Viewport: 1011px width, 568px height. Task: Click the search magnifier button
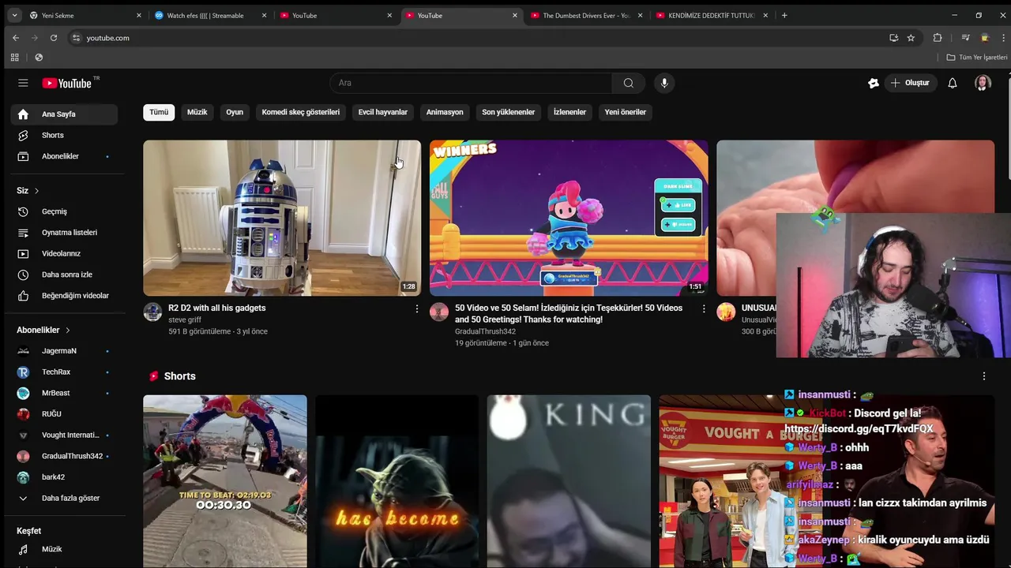point(628,83)
